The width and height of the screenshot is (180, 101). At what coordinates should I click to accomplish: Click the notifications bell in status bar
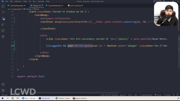[177, 95]
